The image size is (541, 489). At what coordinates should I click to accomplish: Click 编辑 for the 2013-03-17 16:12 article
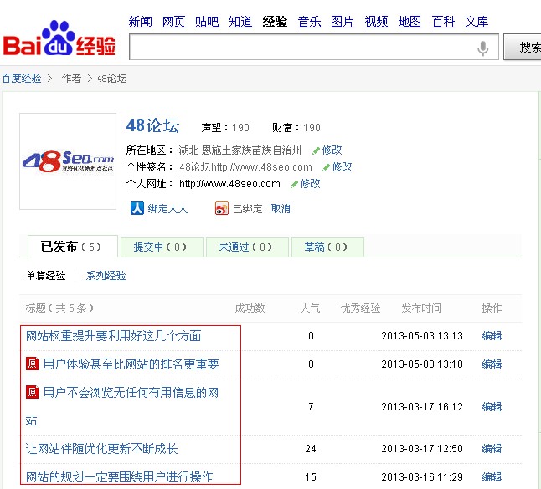tap(492, 407)
